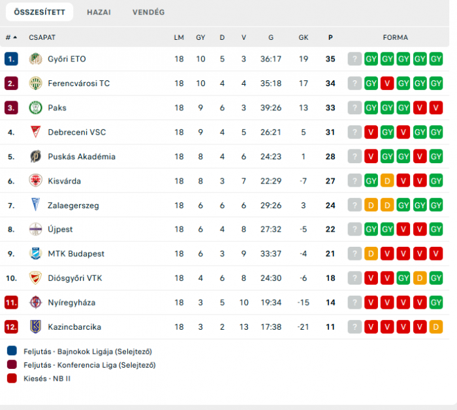The width and height of the screenshot is (457, 410).
Task: Click the Nyíregyháza team name
Action: click(72, 302)
